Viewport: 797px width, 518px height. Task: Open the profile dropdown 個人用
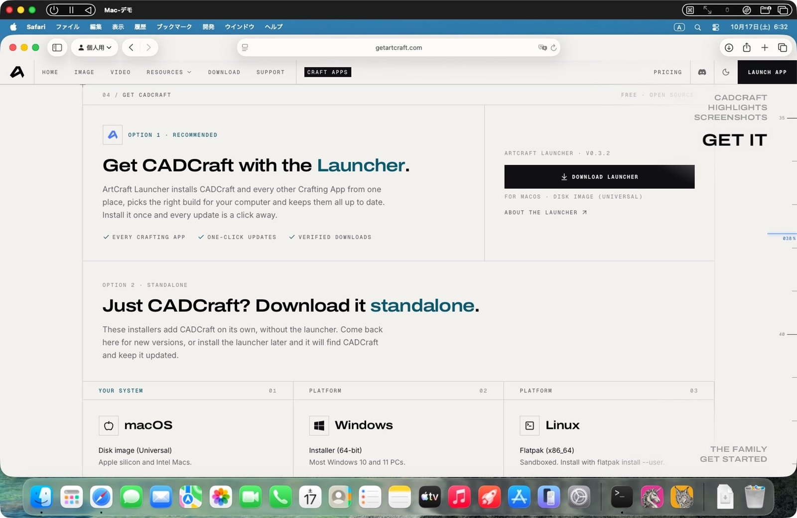click(x=95, y=48)
